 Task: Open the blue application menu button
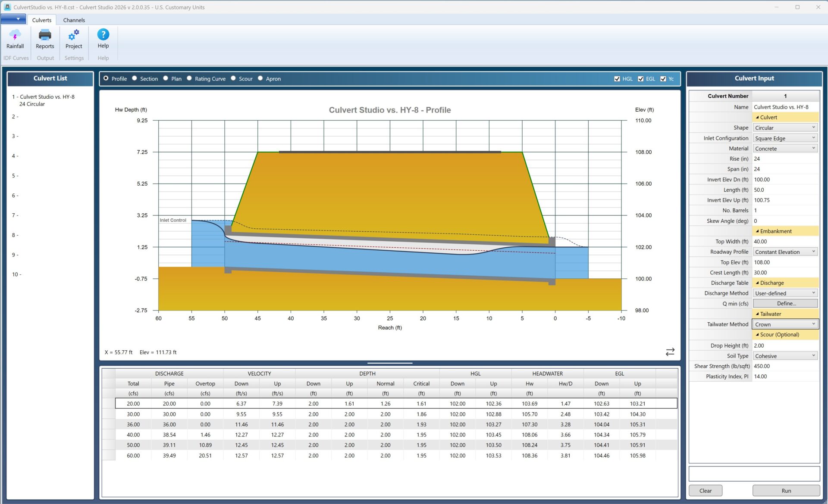click(13, 19)
